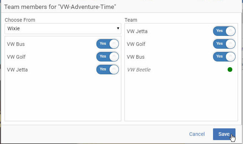Toggle VW Bus switch in Choose From list
This screenshot has height=144, width=243.
107,44
